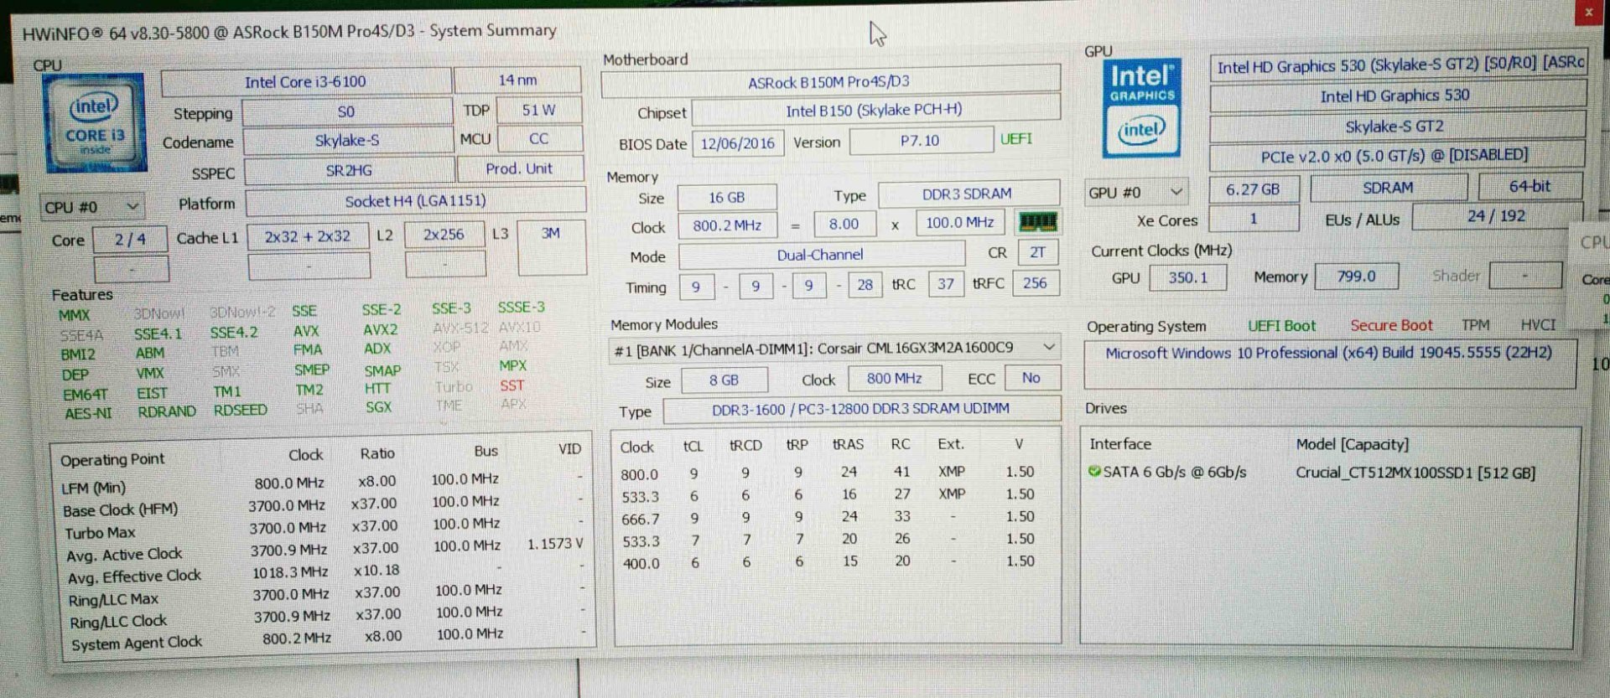
Task: Open the CPU #0 selector dropdown
Action: point(92,206)
